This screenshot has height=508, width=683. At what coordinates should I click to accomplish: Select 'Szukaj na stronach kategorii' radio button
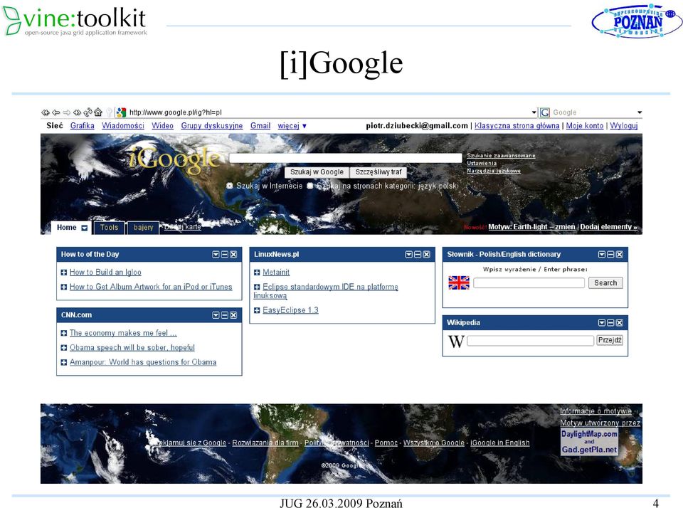(x=309, y=186)
